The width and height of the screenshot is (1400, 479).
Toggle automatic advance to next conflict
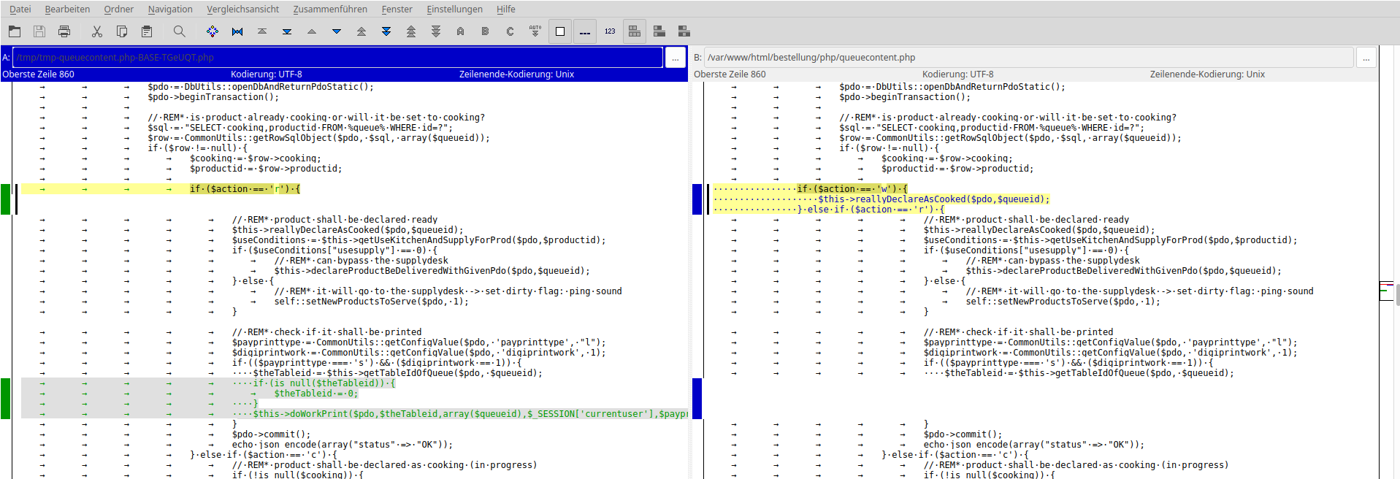coord(535,31)
